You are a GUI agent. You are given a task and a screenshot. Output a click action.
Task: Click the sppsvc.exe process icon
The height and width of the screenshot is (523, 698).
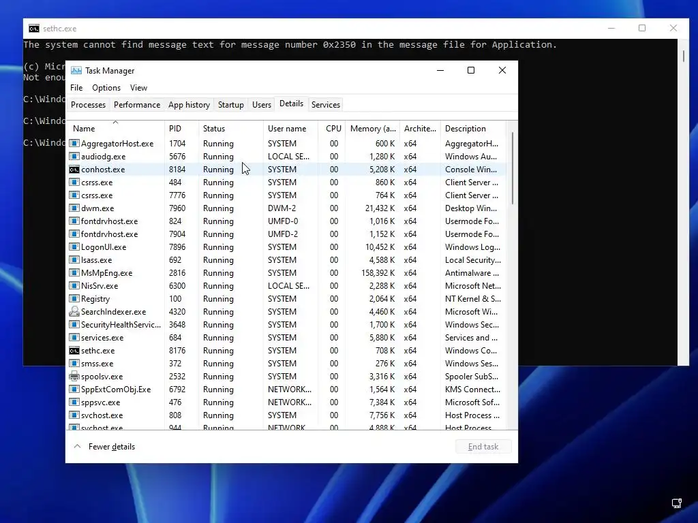point(74,402)
